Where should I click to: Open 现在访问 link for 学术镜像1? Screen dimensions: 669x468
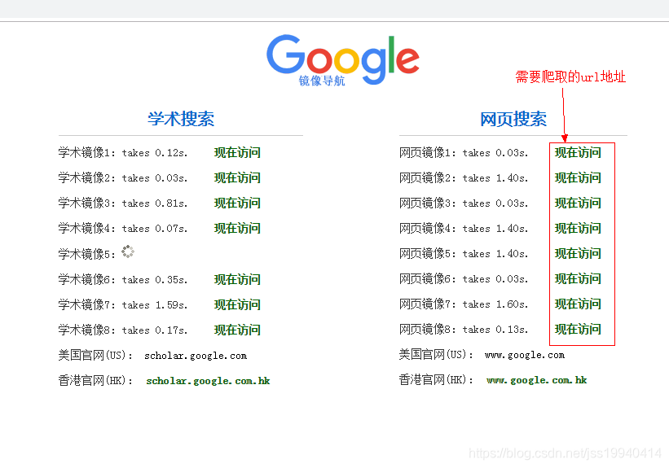pos(237,152)
